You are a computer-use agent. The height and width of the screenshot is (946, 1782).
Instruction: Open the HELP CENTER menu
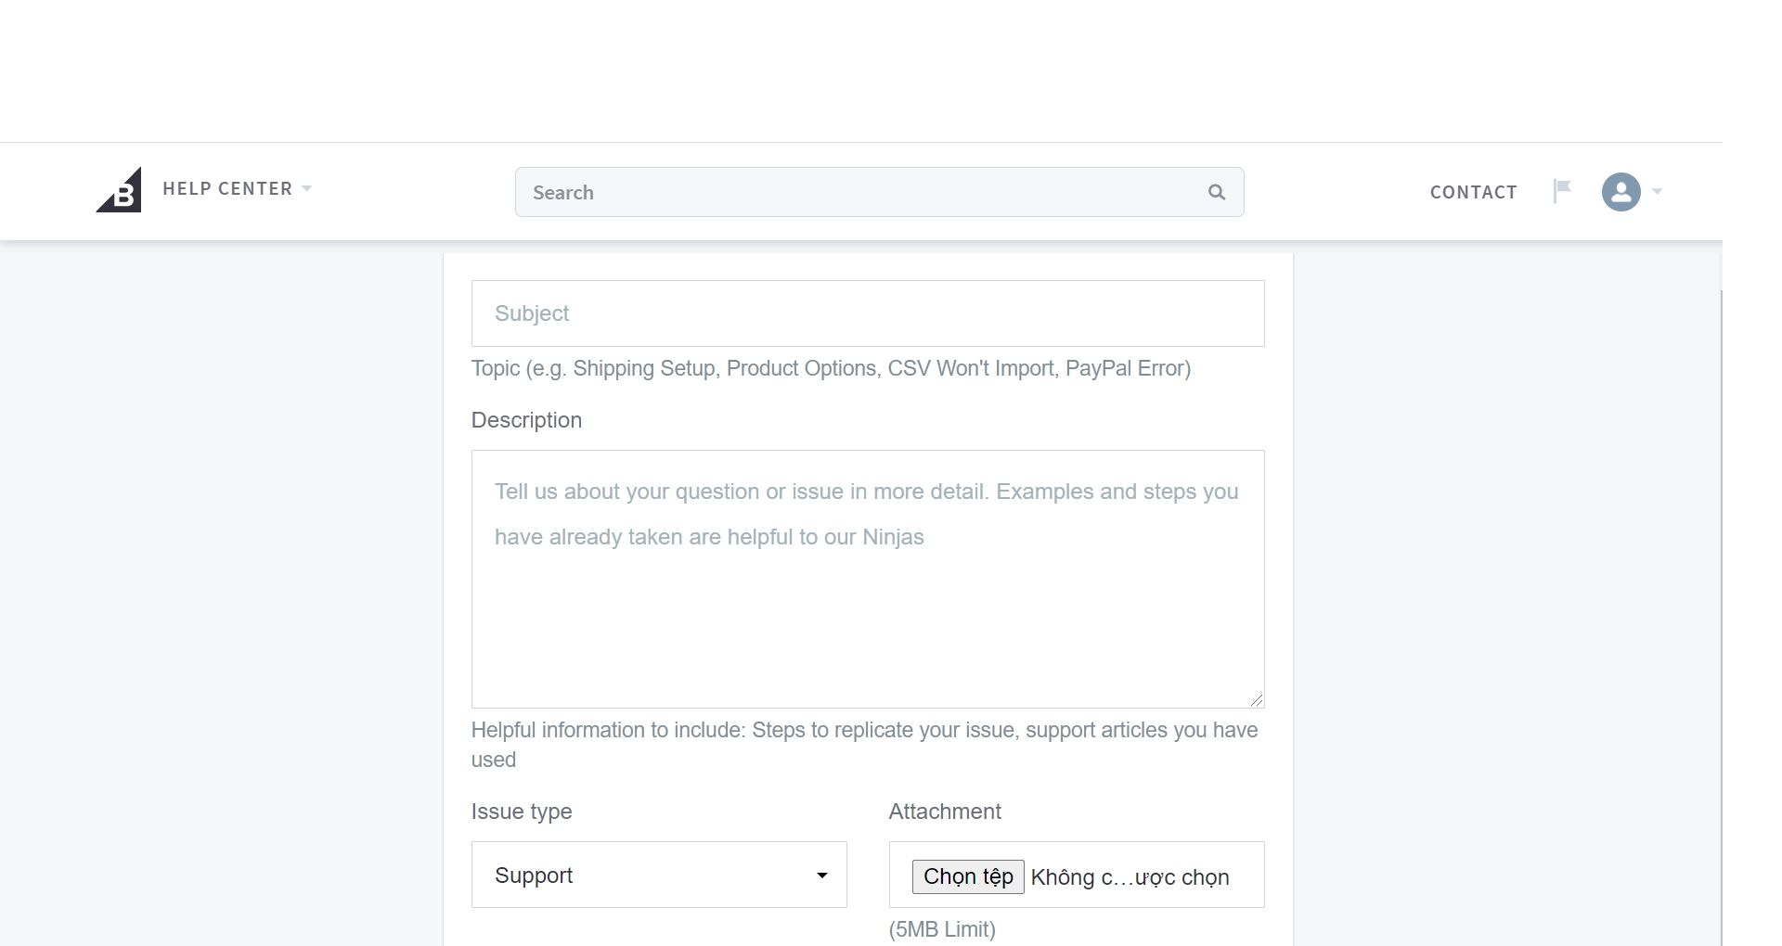pos(227,188)
